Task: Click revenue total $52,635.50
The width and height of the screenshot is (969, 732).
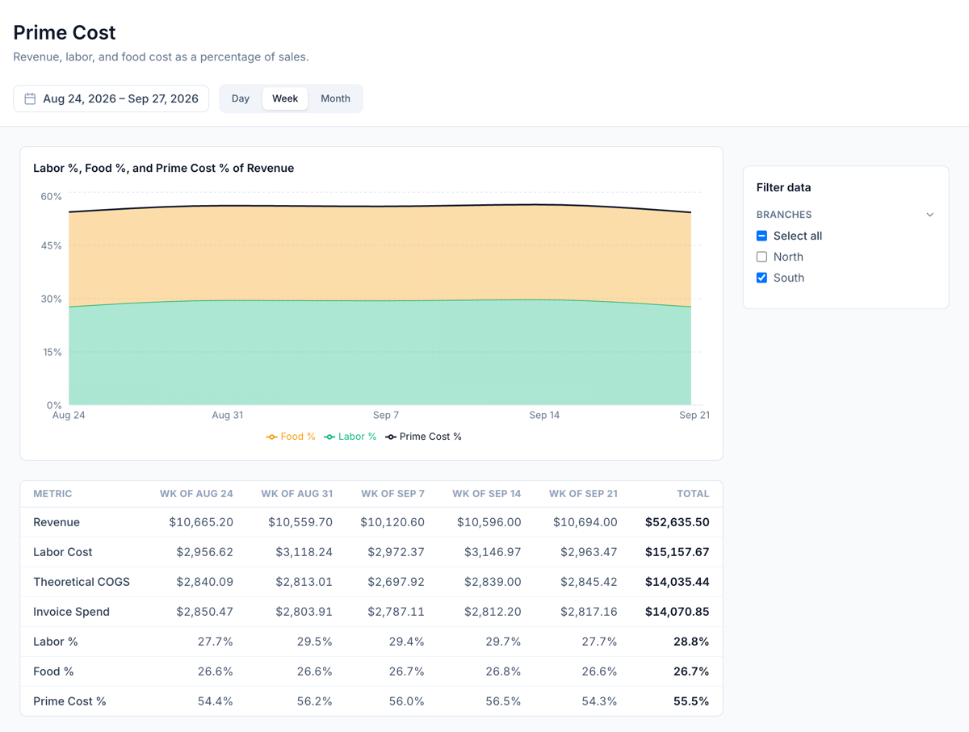Action: point(677,522)
